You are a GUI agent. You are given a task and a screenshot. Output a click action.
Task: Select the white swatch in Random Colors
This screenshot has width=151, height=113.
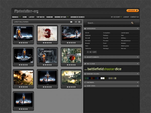[x=101, y=78]
